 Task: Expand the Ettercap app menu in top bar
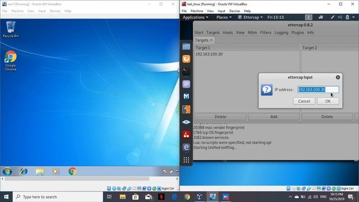pos(250,17)
